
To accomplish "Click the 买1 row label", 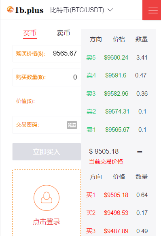I will pyautogui.click(x=91, y=195).
